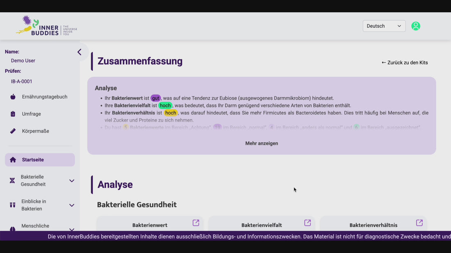Screen dimensions: 451x253
Task: Open Bakterienverhältnis card external link icon
Action: pos(419,223)
